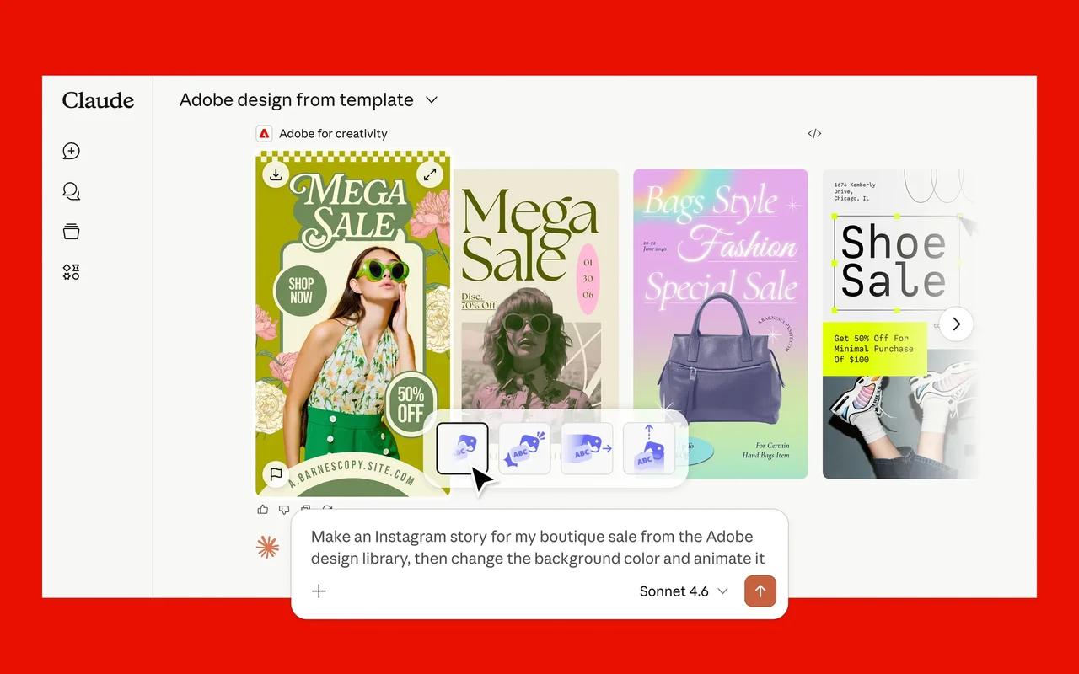This screenshot has height=674, width=1079.
Task: Download the green Mega Sale design
Action: click(x=276, y=174)
